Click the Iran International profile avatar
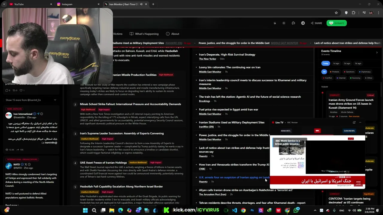383x215 pixels. (x=9, y=116)
